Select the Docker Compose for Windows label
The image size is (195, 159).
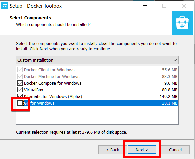53,83
